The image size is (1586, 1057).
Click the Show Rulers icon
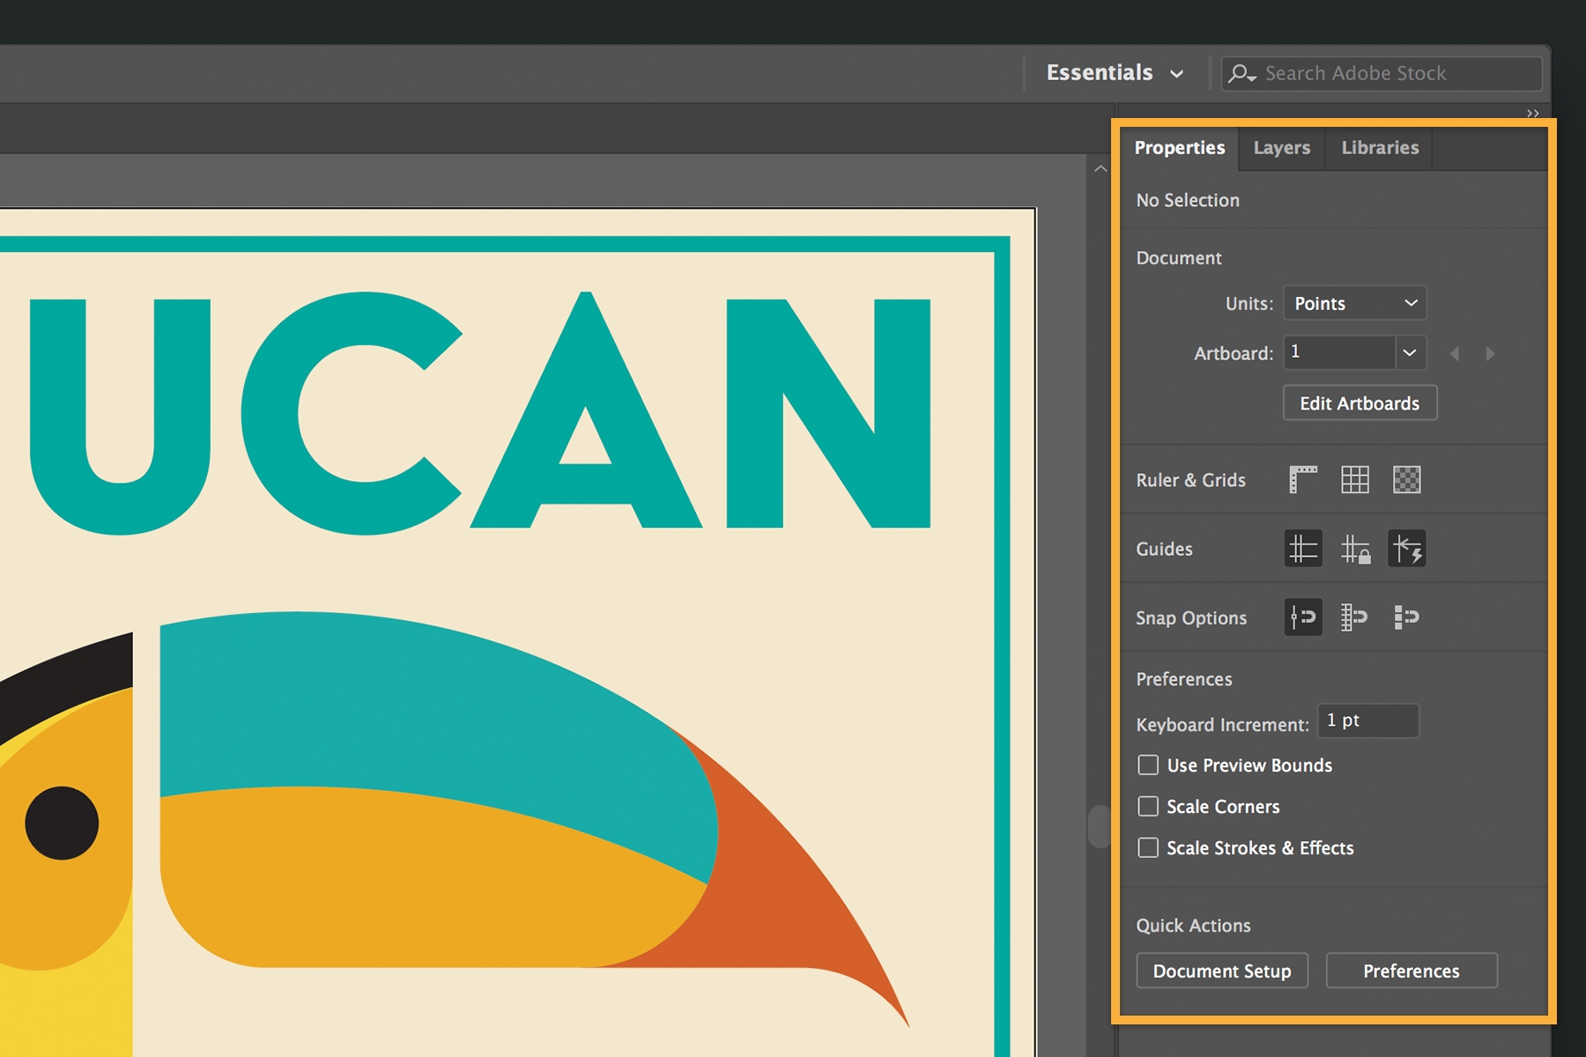tap(1302, 480)
